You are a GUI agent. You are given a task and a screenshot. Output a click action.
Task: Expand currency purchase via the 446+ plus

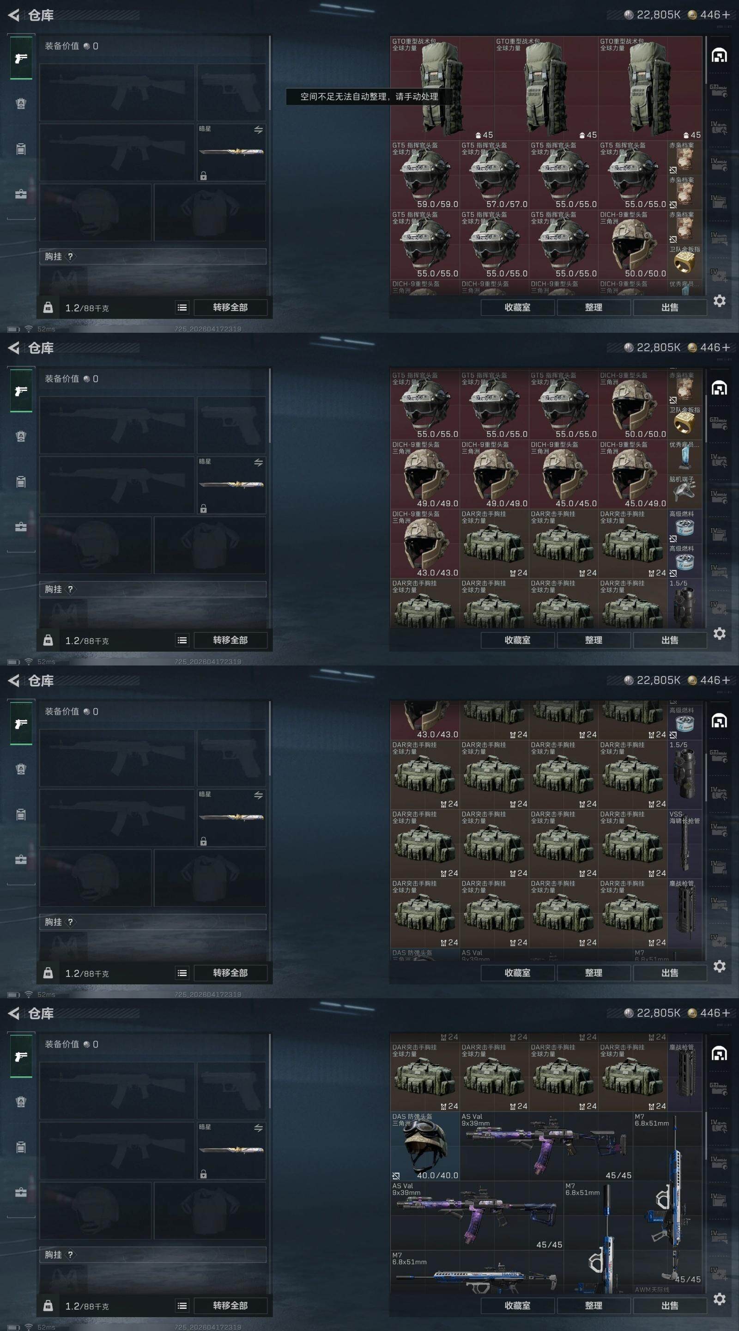click(726, 14)
